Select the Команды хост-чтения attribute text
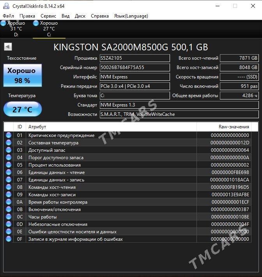 tap(52, 187)
